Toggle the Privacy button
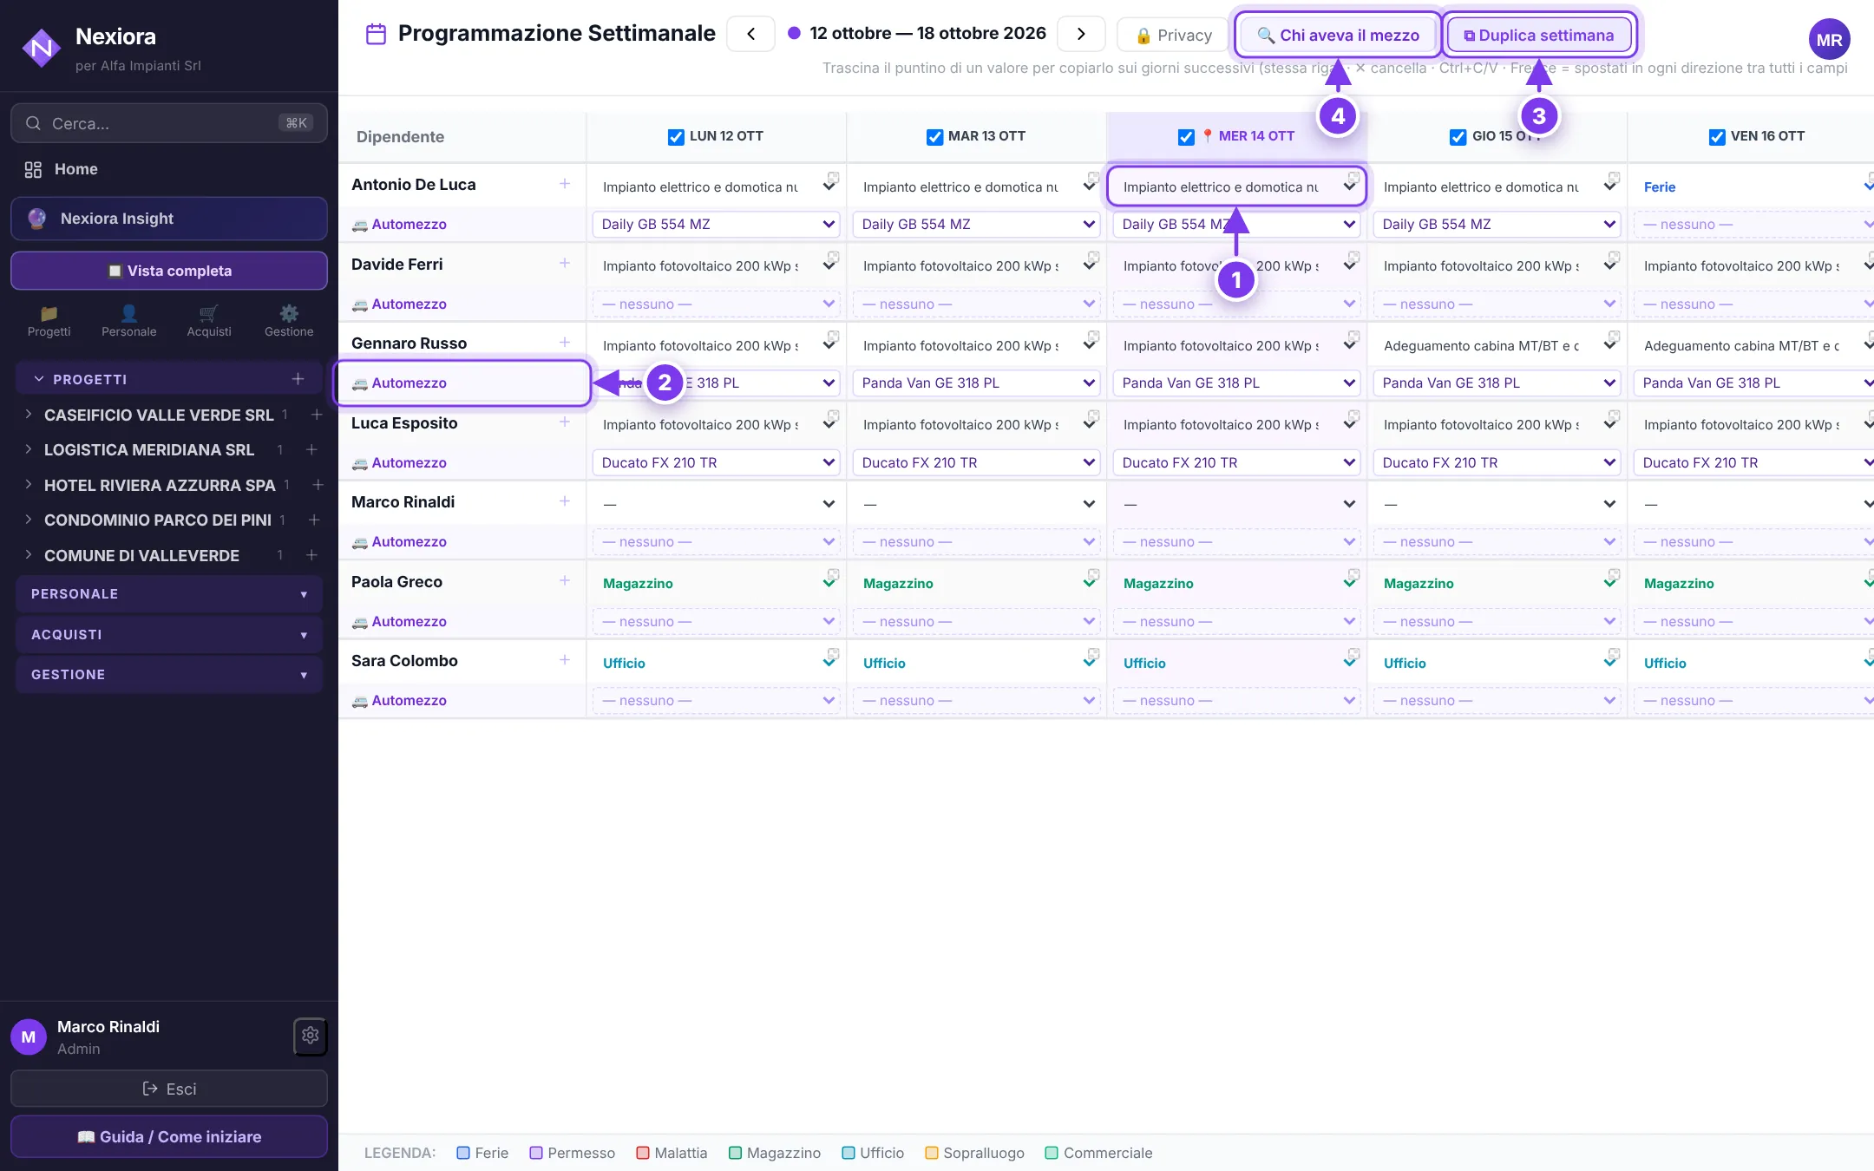This screenshot has width=1874, height=1171. (1173, 35)
